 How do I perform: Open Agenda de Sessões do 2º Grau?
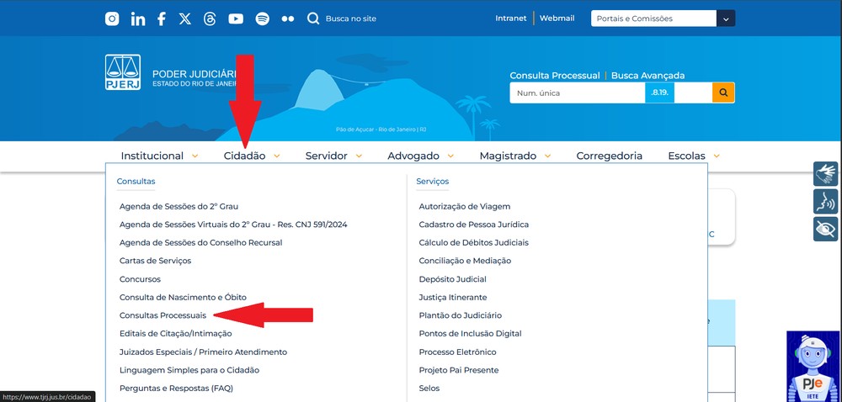[x=179, y=206]
